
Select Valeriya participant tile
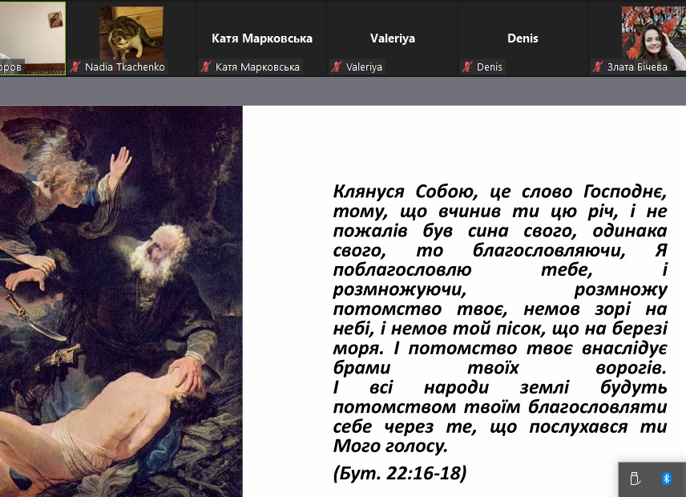click(x=393, y=38)
